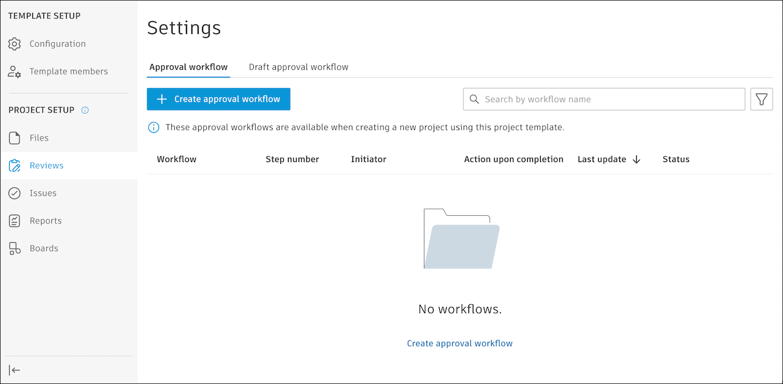The height and width of the screenshot is (384, 783).
Task: Select the Files page icon
Action: point(15,138)
